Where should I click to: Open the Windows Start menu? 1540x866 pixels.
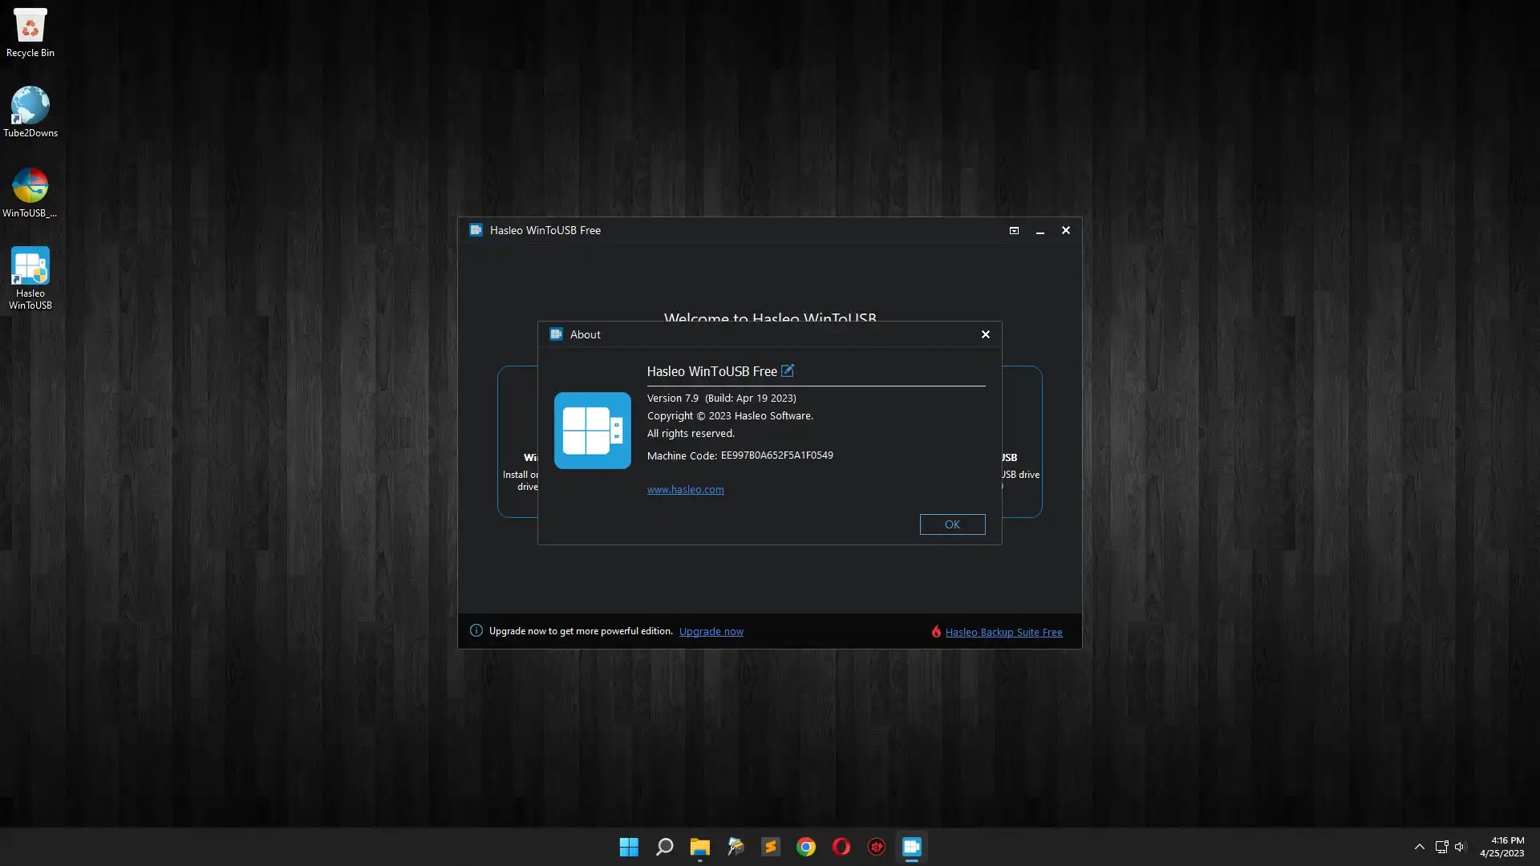[629, 847]
